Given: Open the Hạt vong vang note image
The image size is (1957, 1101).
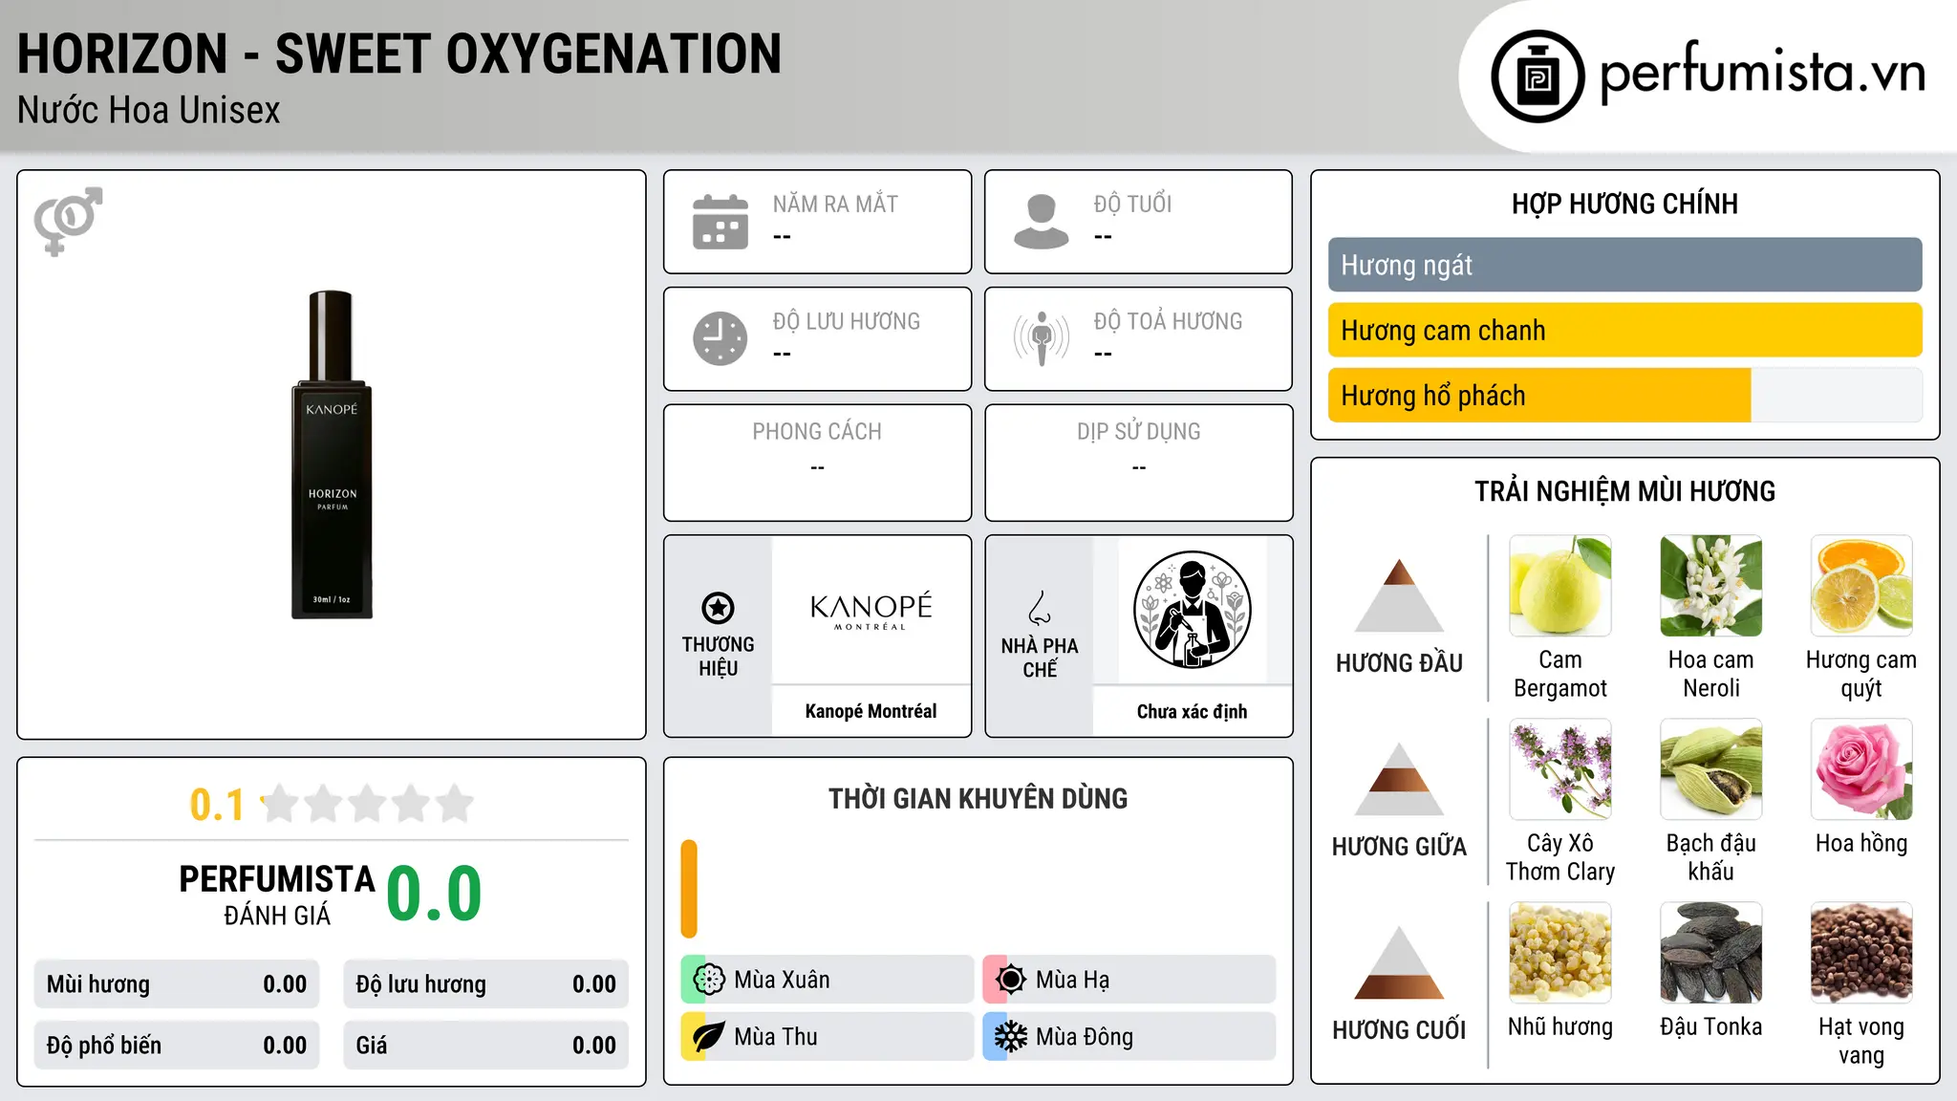Looking at the screenshot, I should 1861,953.
